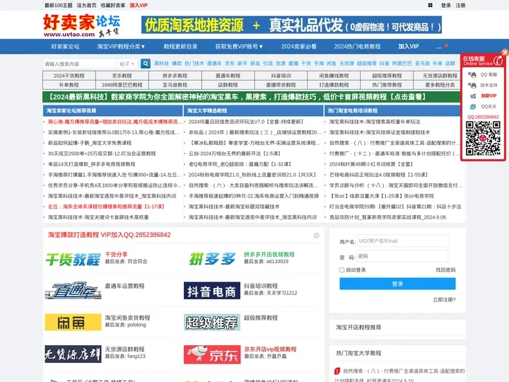Image resolution: width=509 pixels, height=382 pixels.
Task: Open post 单品14天打造爆款_拼多多电商视频教程
Action: (x=91, y=164)
